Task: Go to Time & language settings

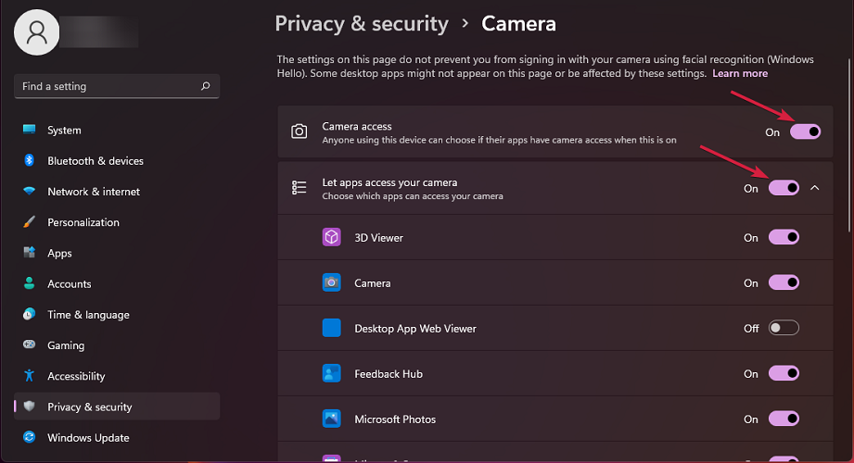Action: [88, 315]
